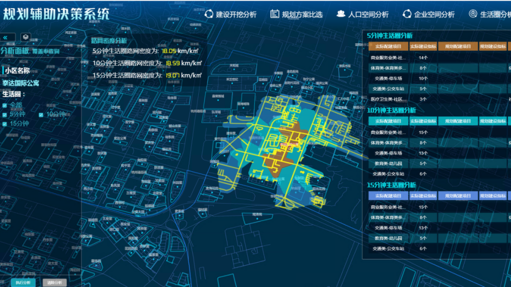
Task: Select 商业服务业类 row in 5分钟 table
Action: (x=384, y=57)
